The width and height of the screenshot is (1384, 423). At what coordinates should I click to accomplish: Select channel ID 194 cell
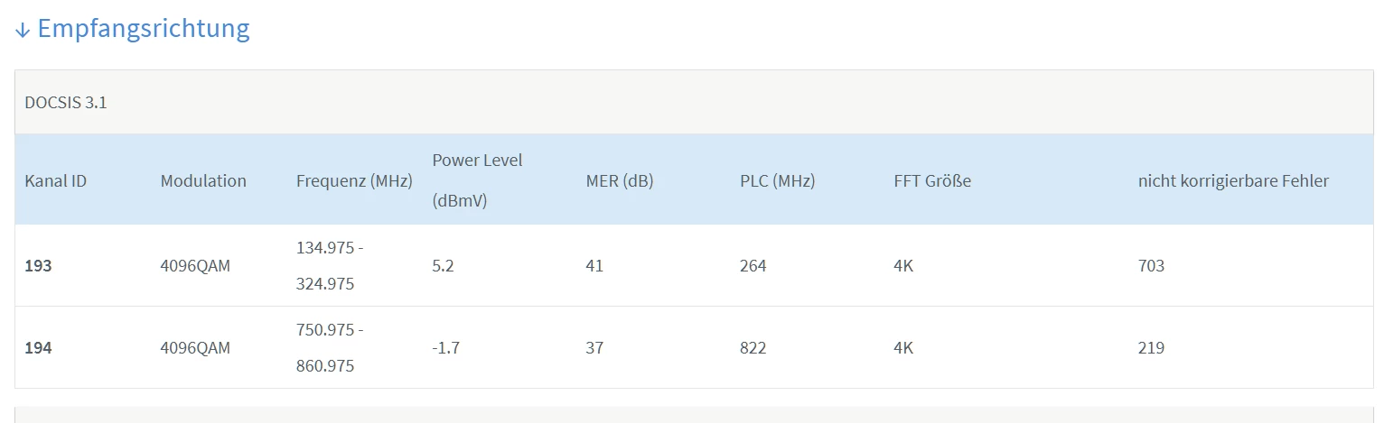[38, 347]
